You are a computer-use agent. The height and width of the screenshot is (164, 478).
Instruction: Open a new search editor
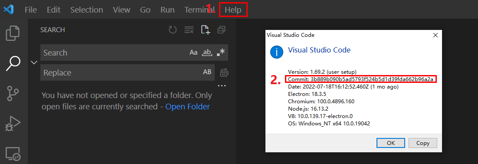pos(206,30)
